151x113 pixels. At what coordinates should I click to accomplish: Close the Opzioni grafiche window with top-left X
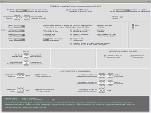point(3,2)
